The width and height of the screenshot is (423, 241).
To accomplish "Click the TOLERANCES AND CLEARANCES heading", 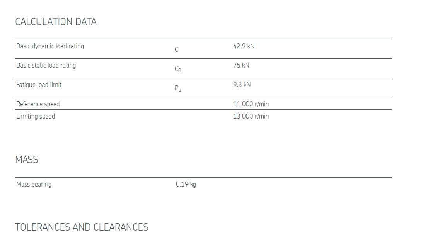I will coord(82,227).
